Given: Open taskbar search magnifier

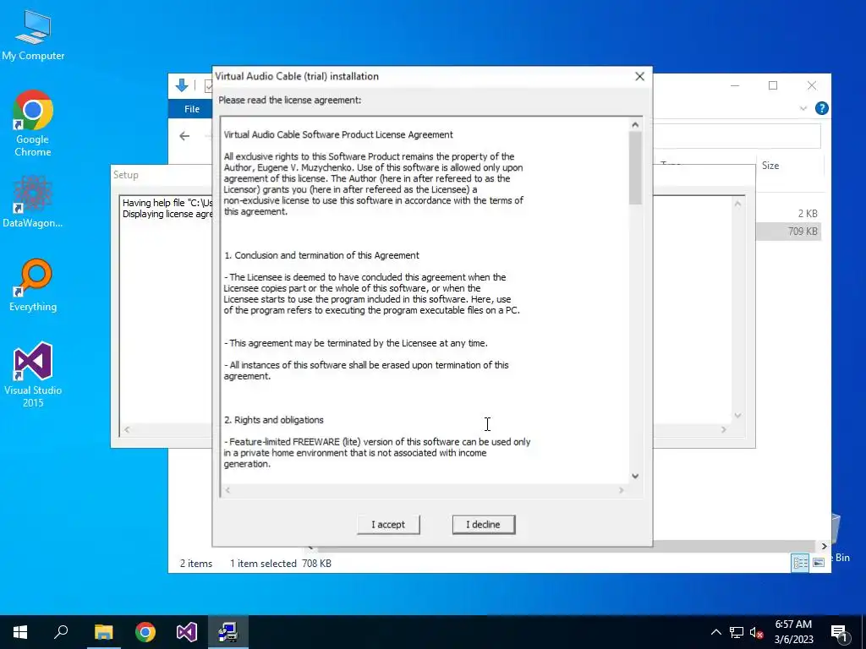Looking at the screenshot, I should (61, 632).
